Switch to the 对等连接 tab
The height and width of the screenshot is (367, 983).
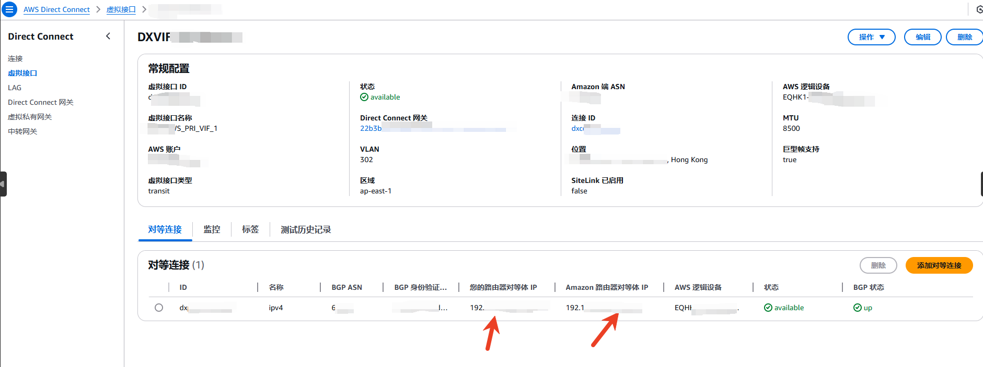pyautogui.click(x=165, y=229)
